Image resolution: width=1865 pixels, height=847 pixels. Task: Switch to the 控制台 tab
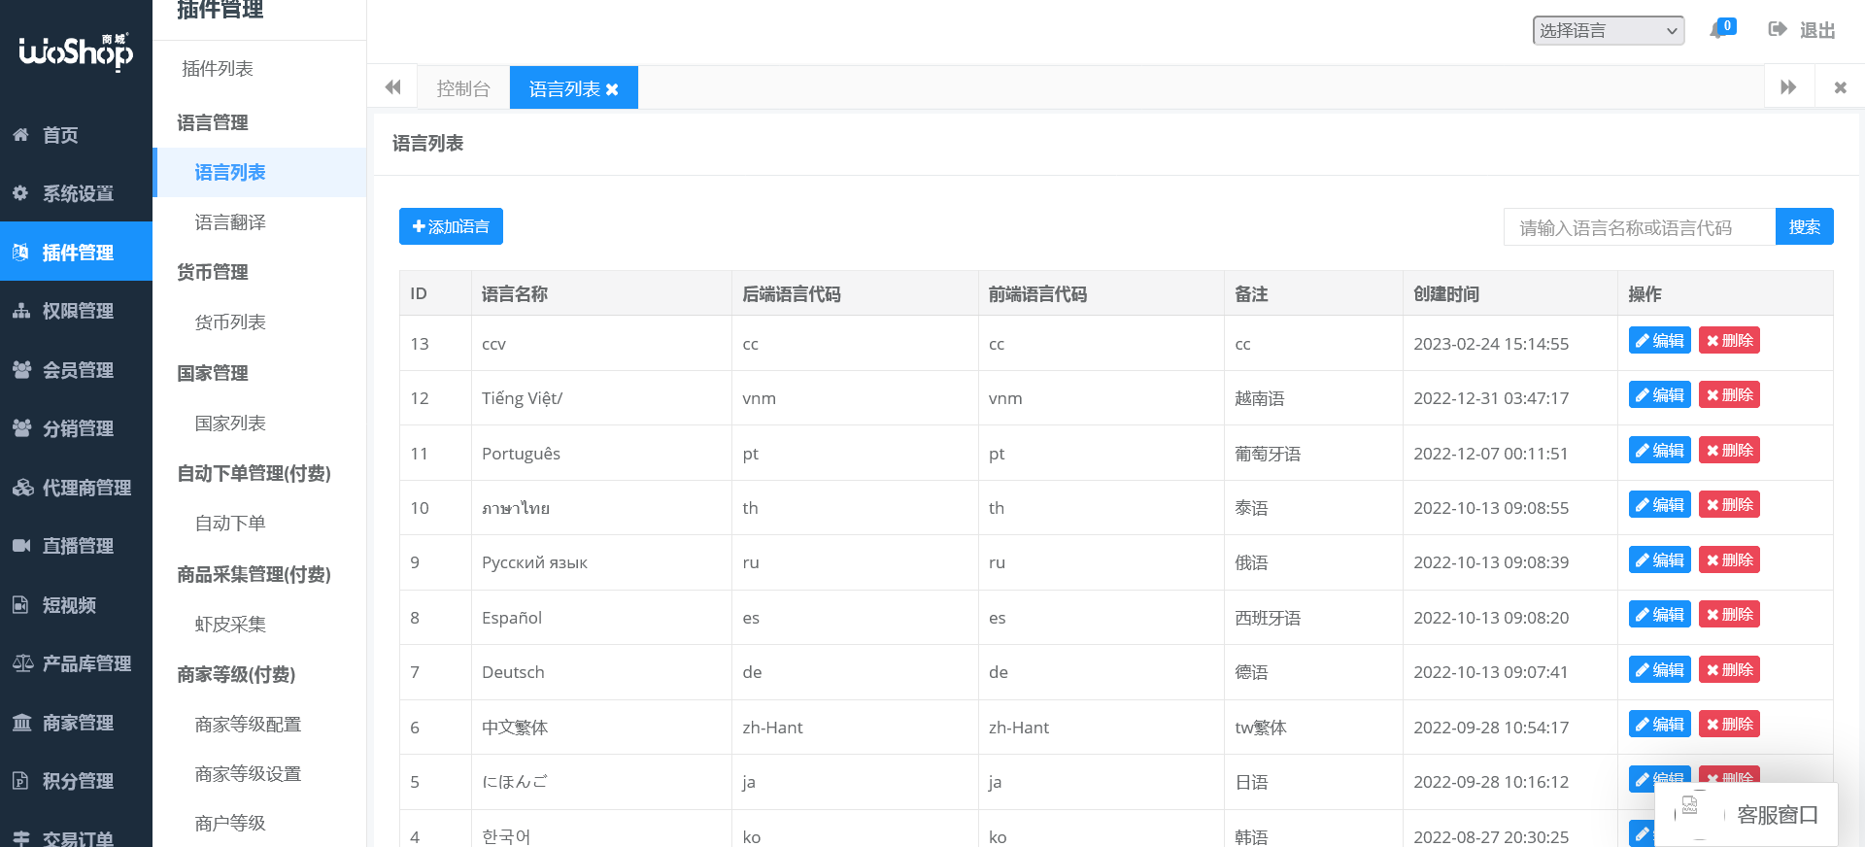point(463,88)
